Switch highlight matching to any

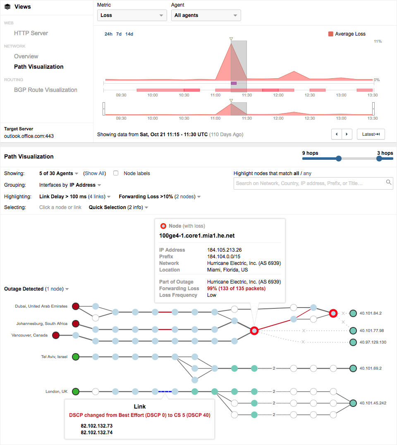pos(307,173)
